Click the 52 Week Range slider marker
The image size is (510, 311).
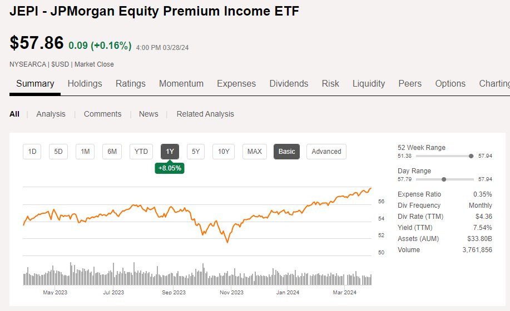click(471, 156)
